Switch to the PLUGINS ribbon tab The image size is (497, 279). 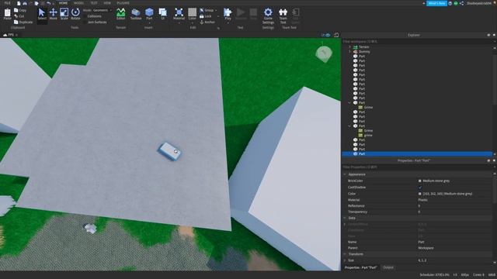(123, 3)
